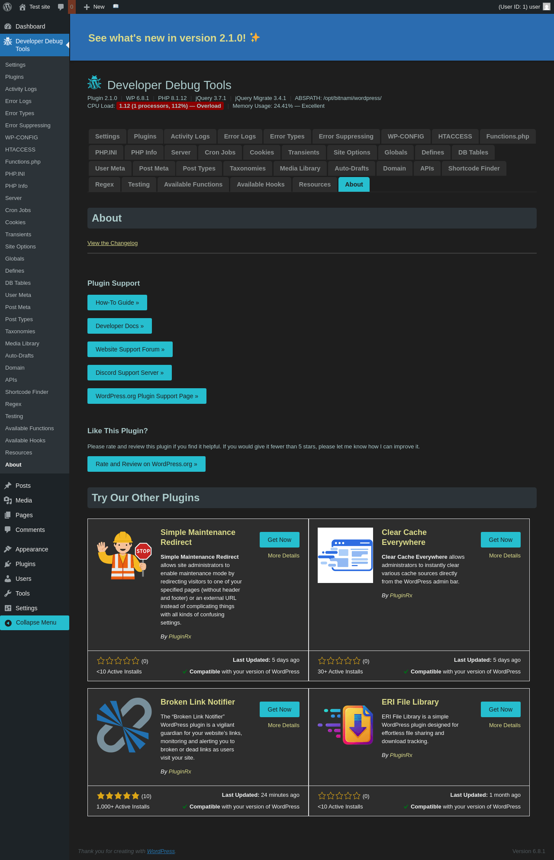554x860 pixels.
Task: Click Rate and Review on WordPress.org
Action: (x=146, y=464)
